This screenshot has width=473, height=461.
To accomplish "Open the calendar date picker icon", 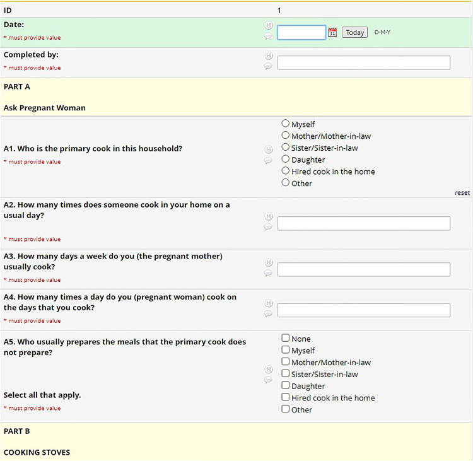I will pos(332,32).
